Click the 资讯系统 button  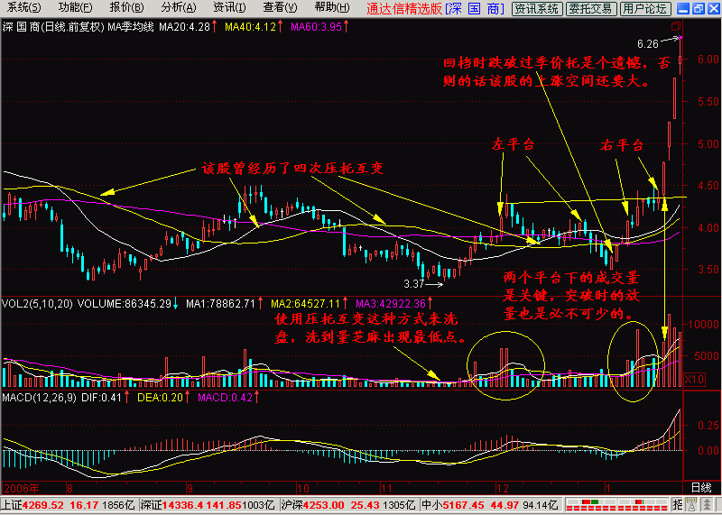[x=537, y=8]
